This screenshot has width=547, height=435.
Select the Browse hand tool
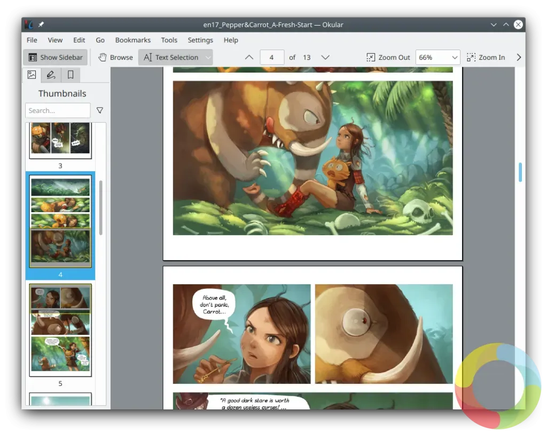(x=116, y=58)
